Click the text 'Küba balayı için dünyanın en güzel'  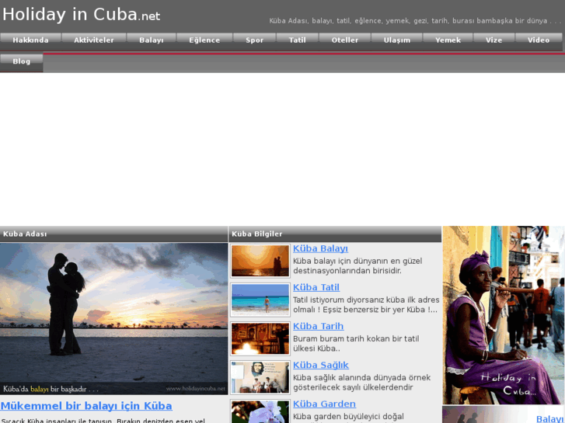point(357,265)
